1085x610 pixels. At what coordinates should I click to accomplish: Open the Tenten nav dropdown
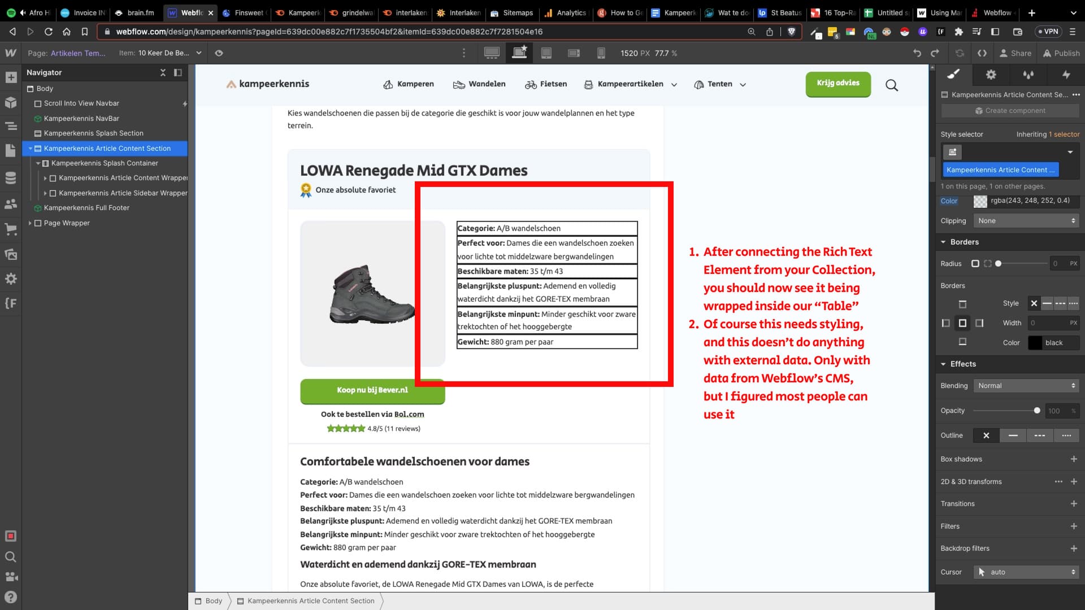[x=720, y=84]
